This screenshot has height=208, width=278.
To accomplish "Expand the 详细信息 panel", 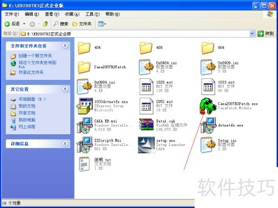I will (65, 143).
